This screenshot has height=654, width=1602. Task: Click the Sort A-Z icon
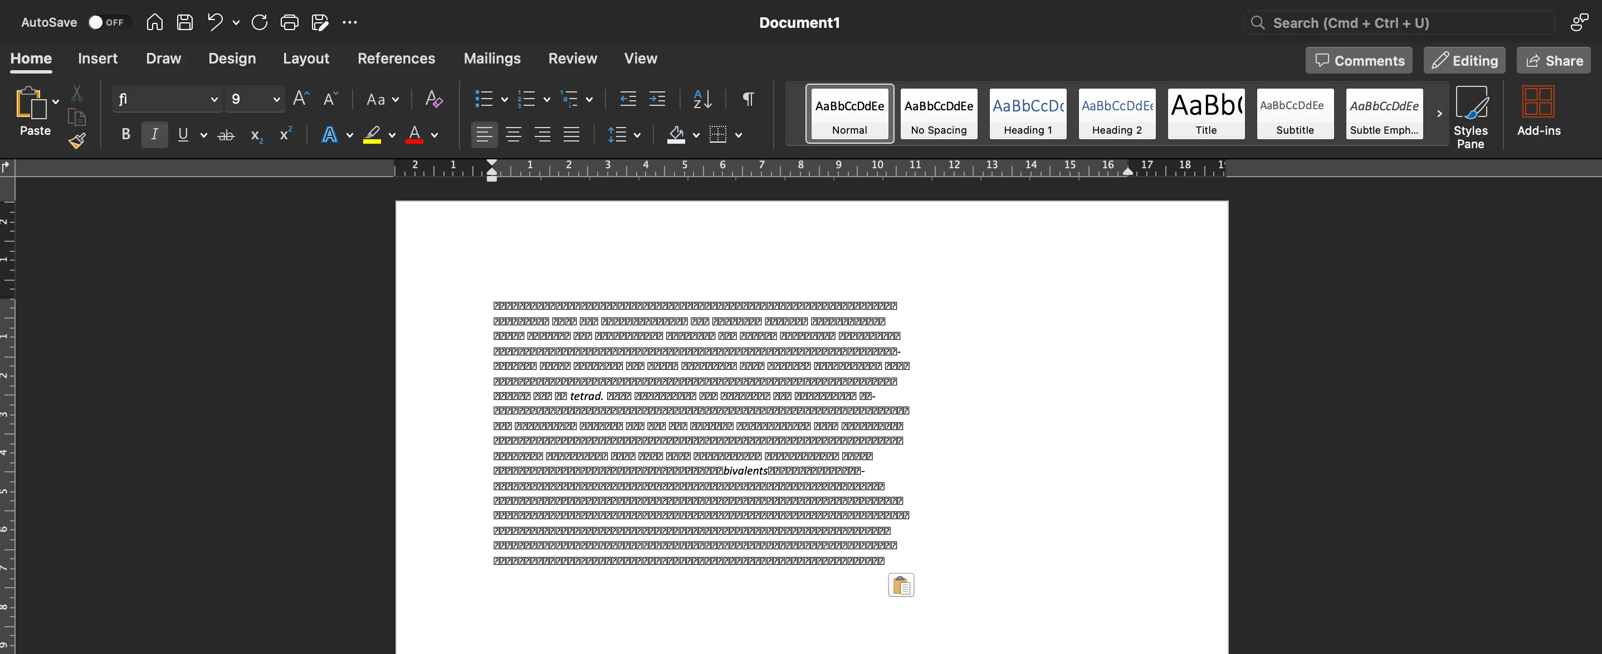[702, 100]
